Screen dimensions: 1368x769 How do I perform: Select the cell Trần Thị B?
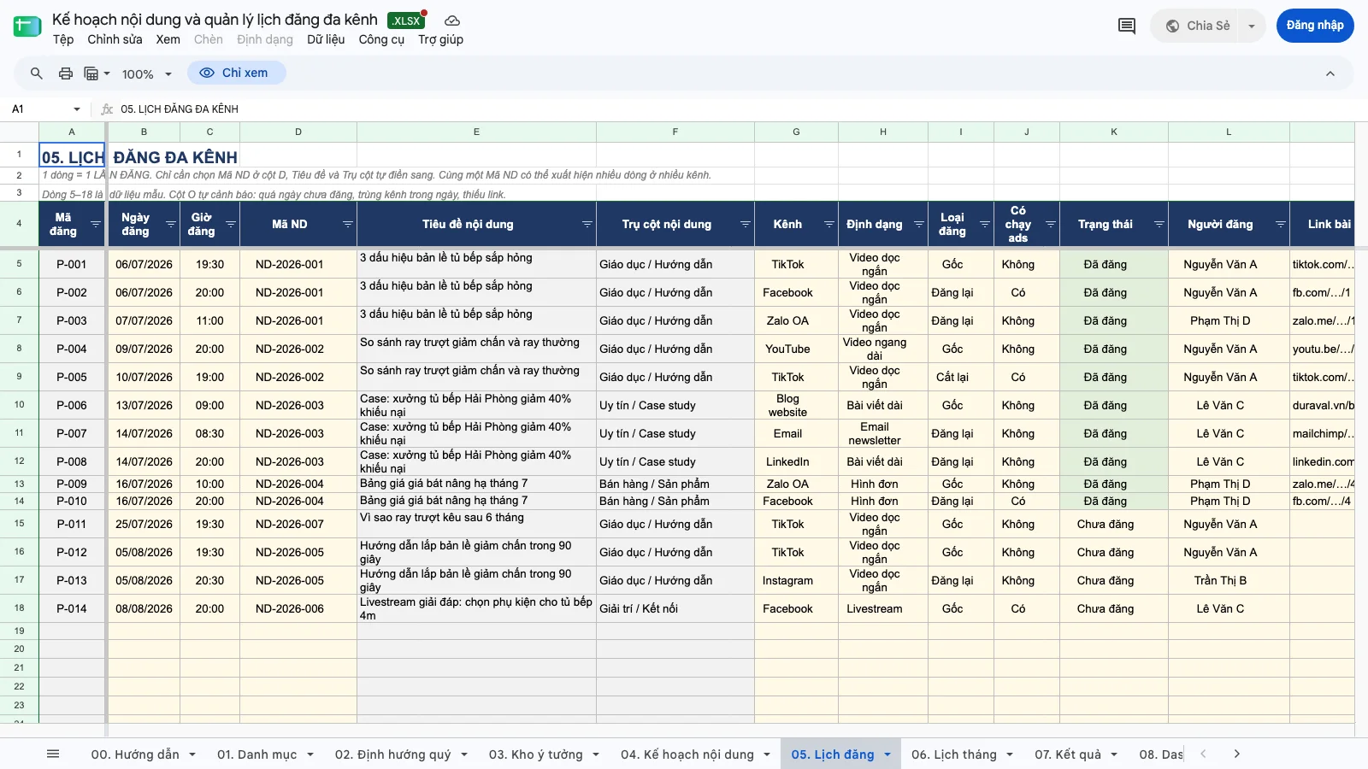(x=1229, y=580)
